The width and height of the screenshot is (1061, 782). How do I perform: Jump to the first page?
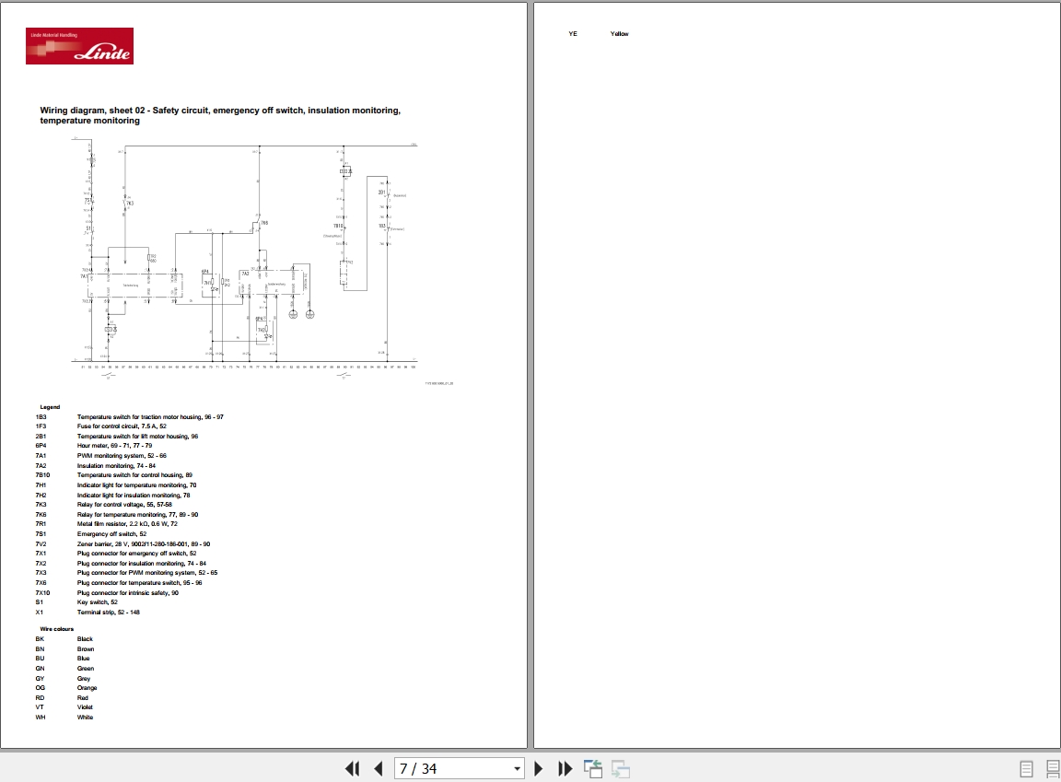pyautogui.click(x=352, y=768)
